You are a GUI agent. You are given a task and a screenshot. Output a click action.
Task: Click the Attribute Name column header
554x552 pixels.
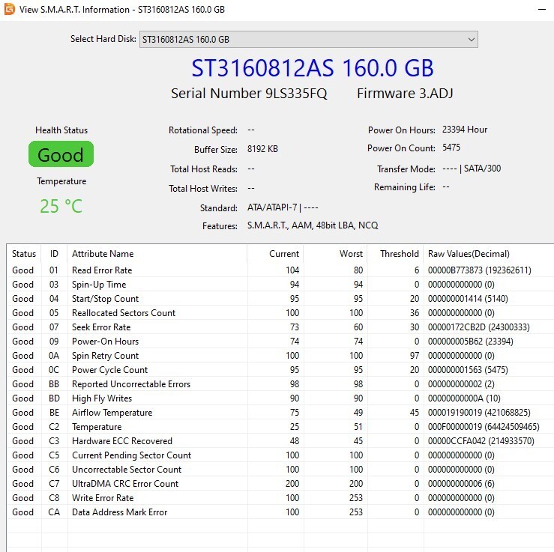click(x=157, y=254)
